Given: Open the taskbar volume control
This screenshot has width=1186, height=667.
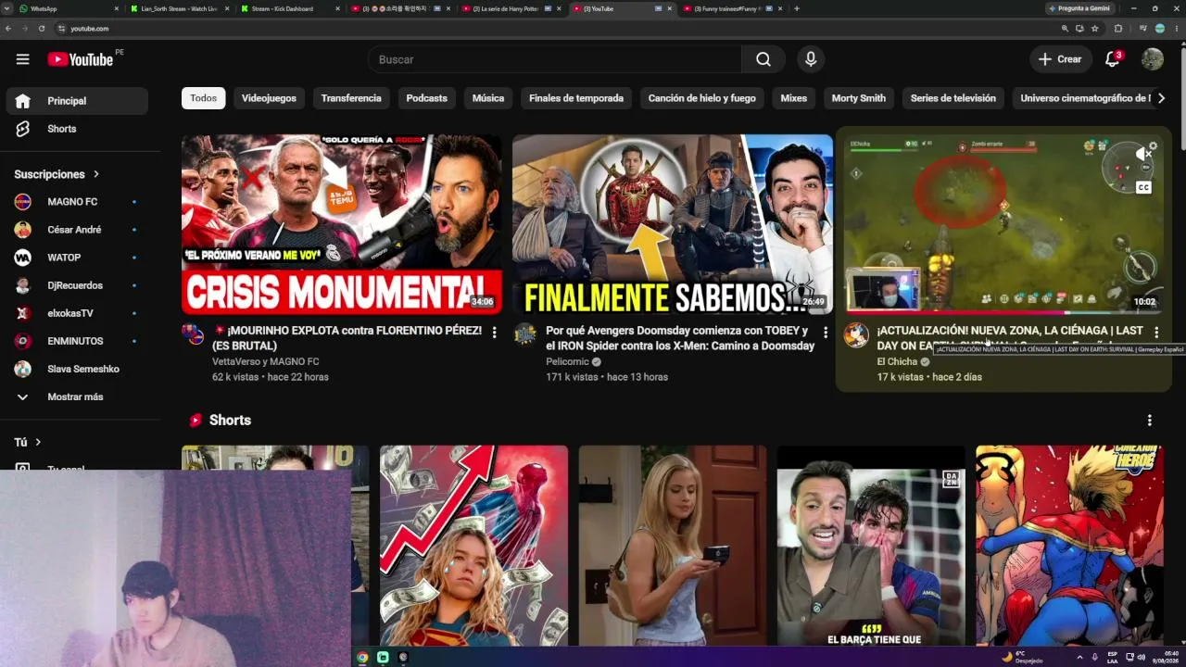Looking at the screenshot, I should (1142, 657).
